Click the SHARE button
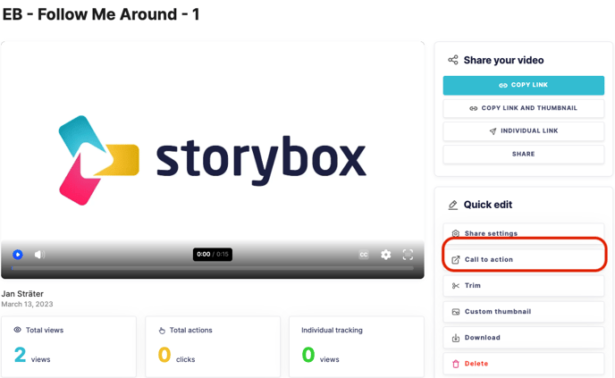The height and width of the screenshot is (378, 615). click(524, 154)
